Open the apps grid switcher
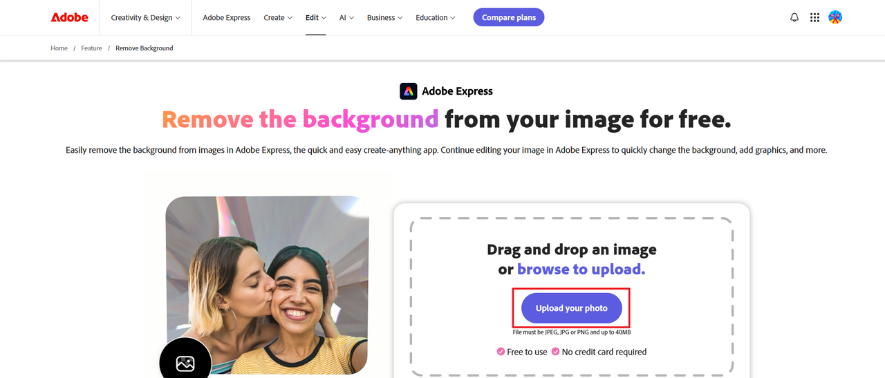885x378 pixels. click(814, 17)
